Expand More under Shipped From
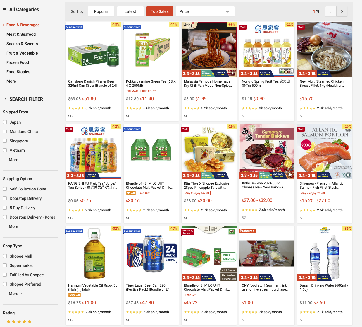The image size is (362, 327). (16, 160)
